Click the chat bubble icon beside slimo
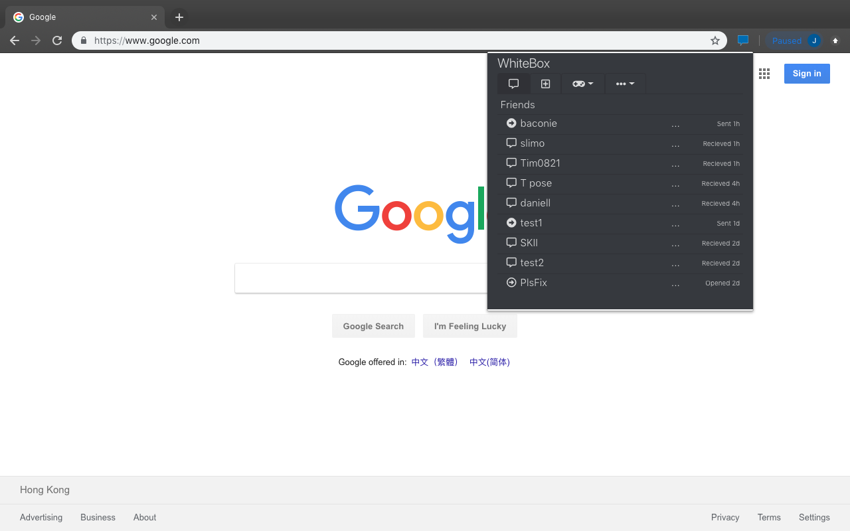This screenshot has width=850, height=531. tap(511, 143)
